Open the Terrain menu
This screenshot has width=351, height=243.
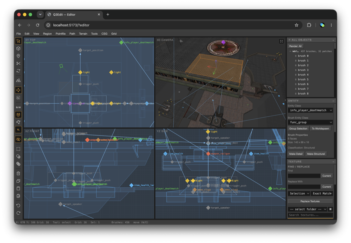(x=83, y=34)
